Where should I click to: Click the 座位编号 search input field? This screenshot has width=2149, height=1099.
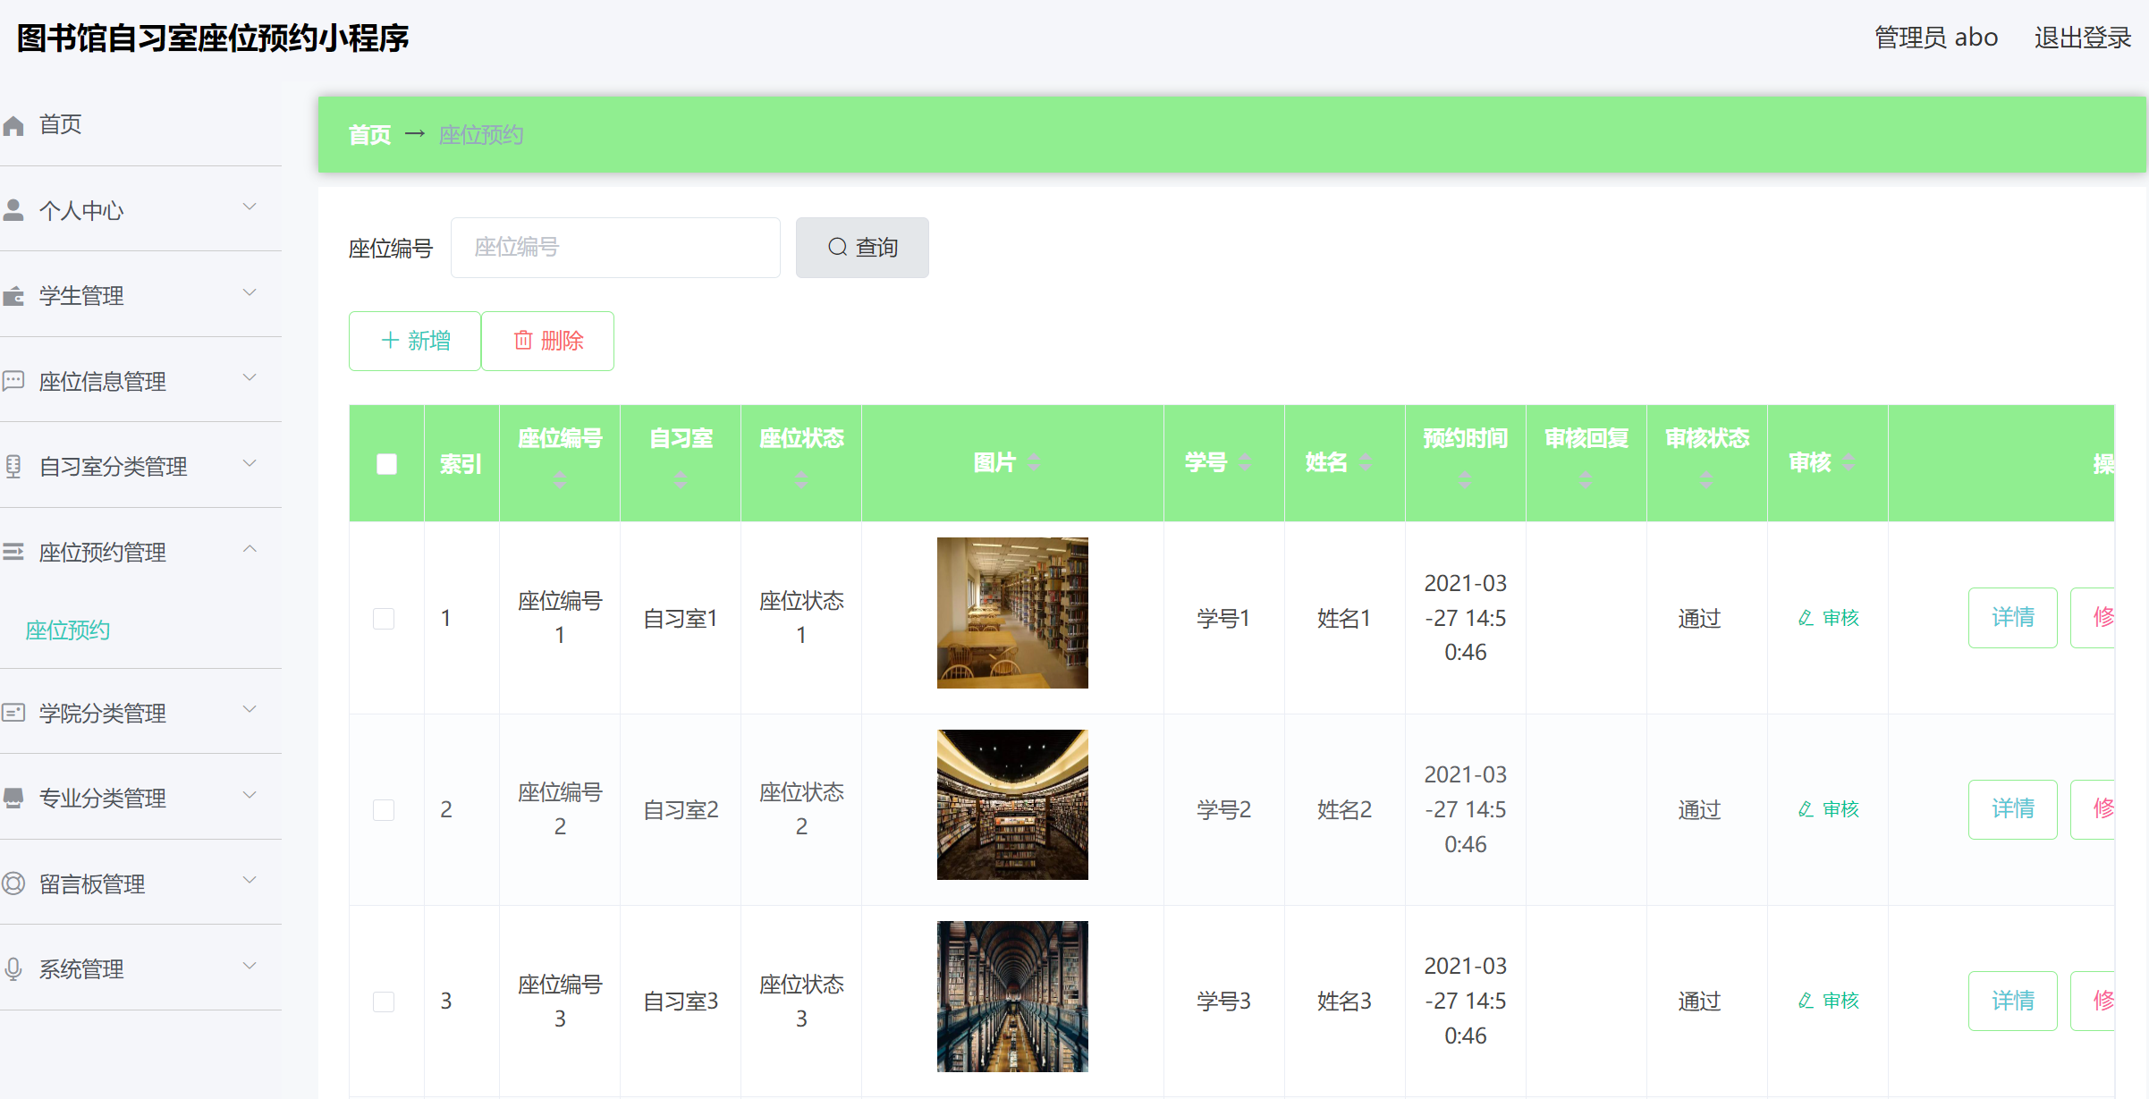tap(615, 248)
